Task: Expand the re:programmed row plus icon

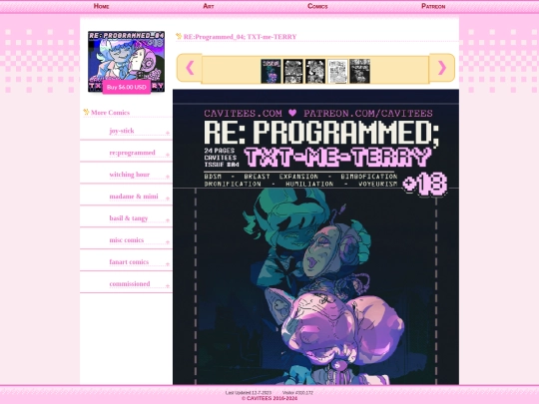Action: pos(168,155)
